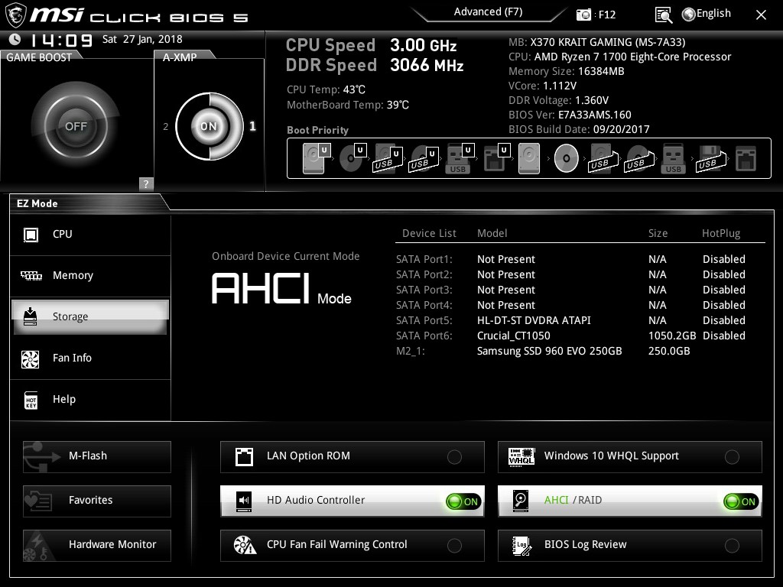
Task: Click the LAN Option ROM port icon
Action: [244, 456]
